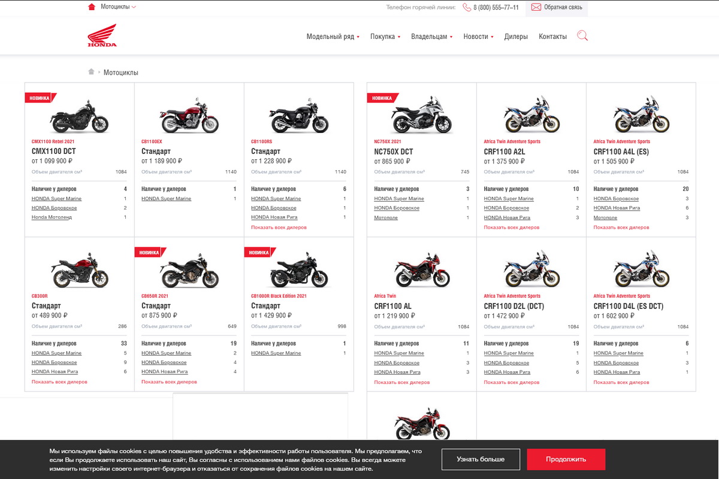
Task: Show all dealers for CB1100RS
Action: point(279,228)
